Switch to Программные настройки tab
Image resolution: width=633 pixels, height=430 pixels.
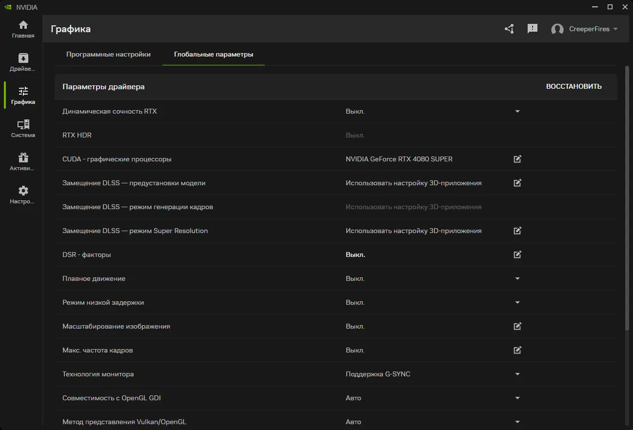point(108,55)
